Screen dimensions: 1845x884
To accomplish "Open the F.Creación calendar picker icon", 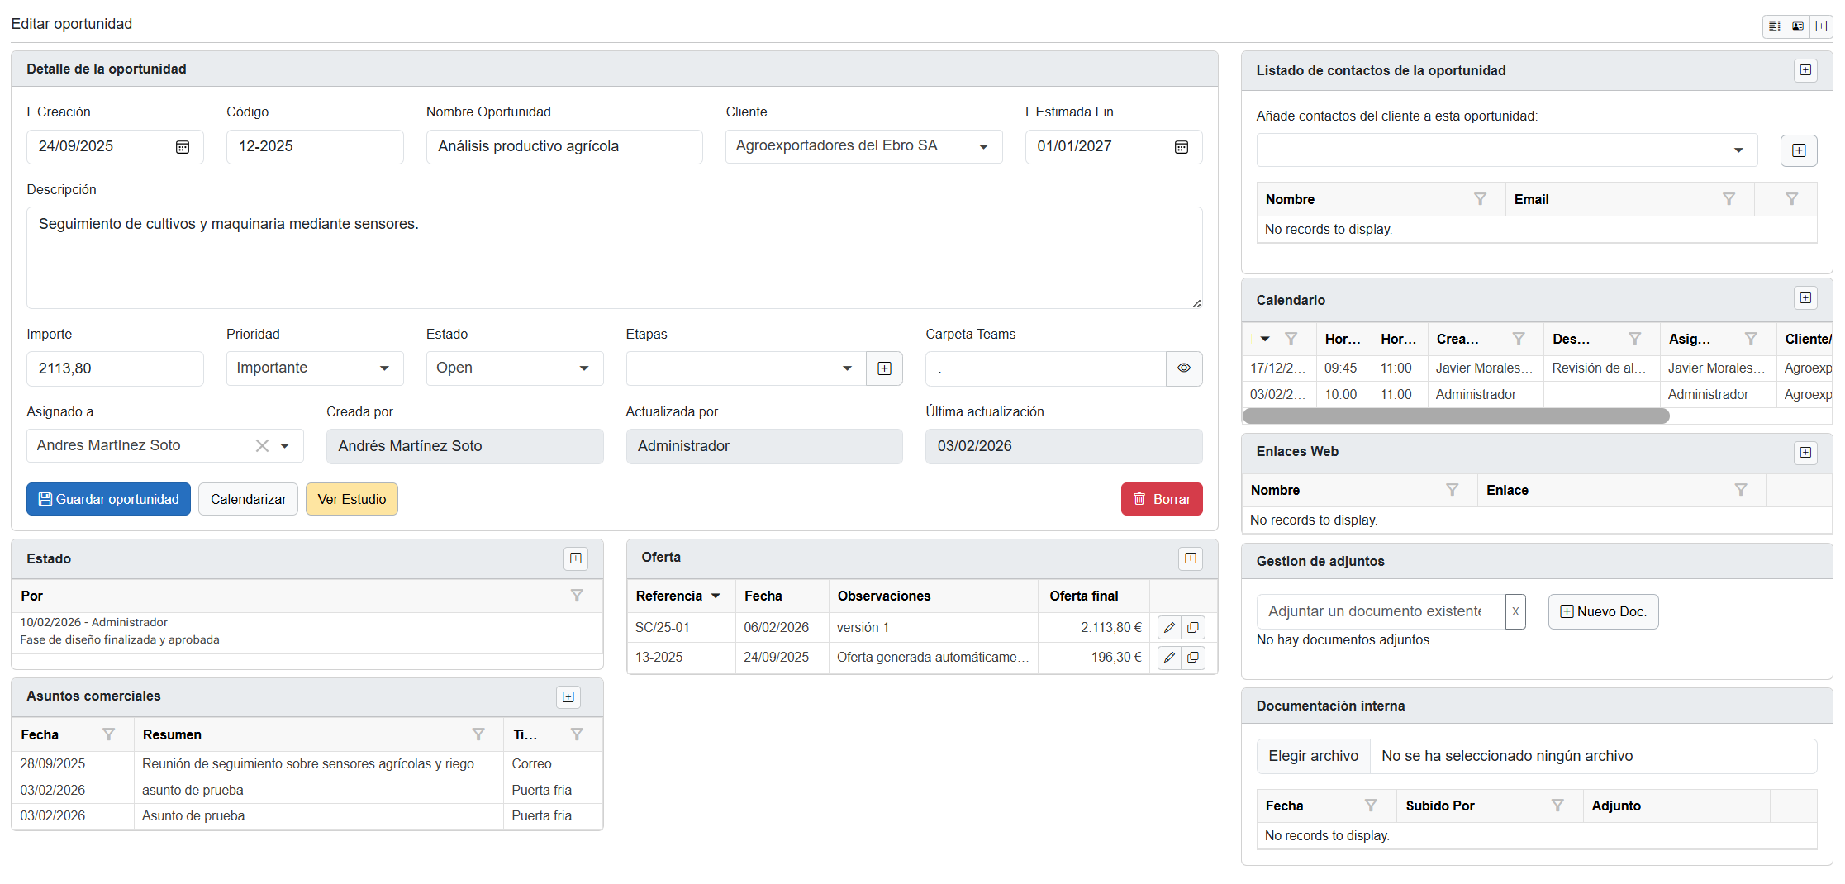I will point(183,147).
